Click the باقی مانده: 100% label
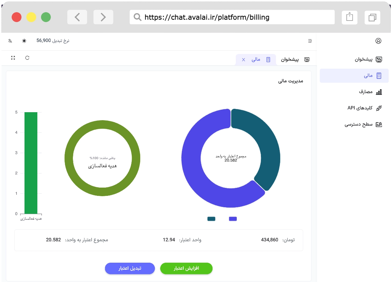The image size is (392, 282). (x=102, y=158)
